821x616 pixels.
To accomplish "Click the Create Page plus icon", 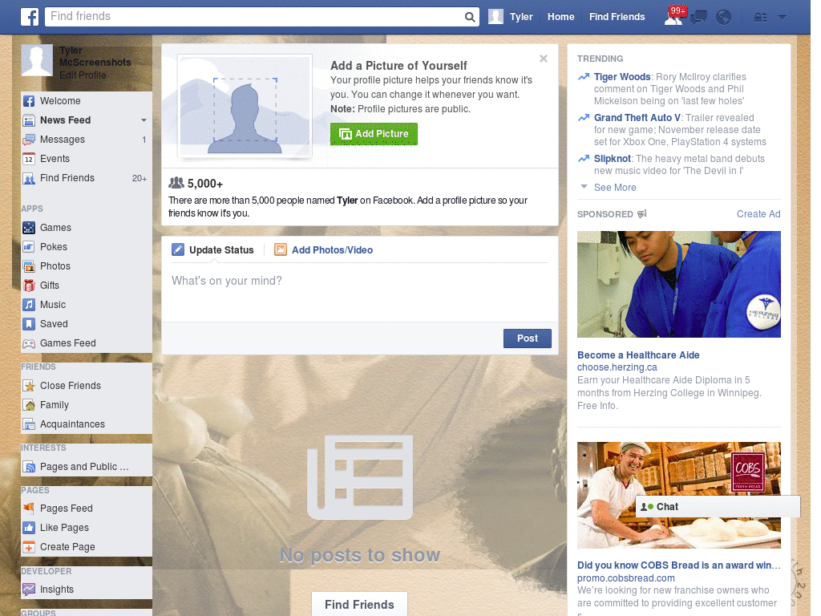I will pos(29,547).
